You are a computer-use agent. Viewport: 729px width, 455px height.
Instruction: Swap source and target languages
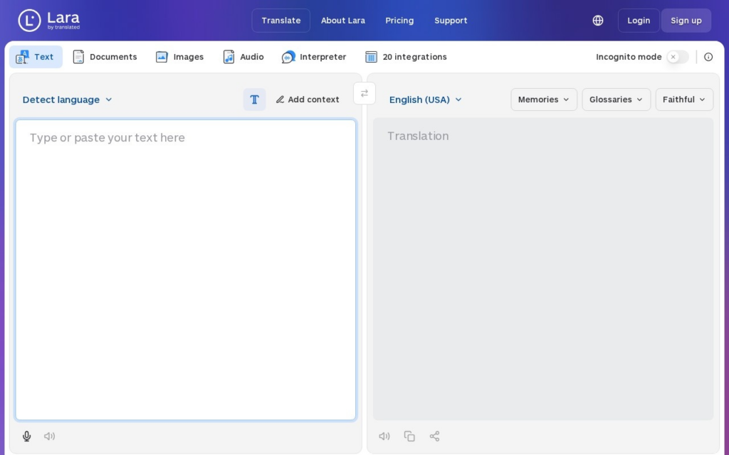[364, 93]
